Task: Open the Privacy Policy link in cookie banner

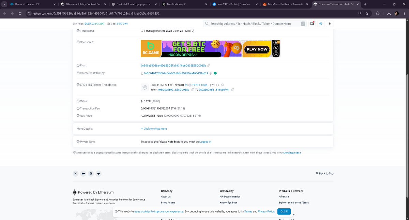Action: (x=266, y=211)
